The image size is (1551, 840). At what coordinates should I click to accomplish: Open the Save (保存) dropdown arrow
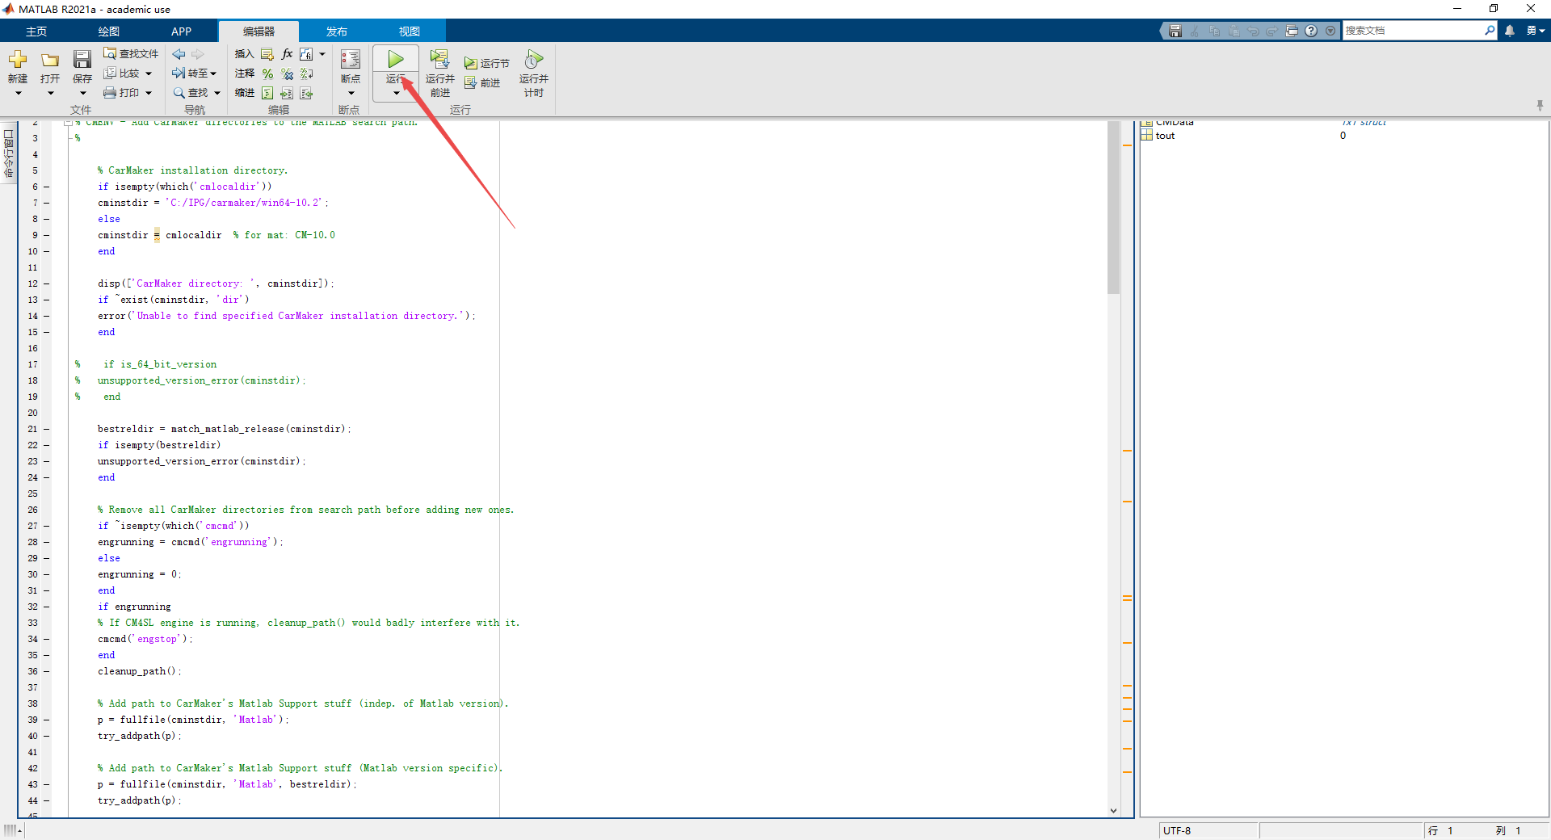[82, 93]
